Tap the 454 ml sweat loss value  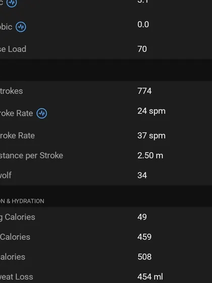(x=150, y=277)
